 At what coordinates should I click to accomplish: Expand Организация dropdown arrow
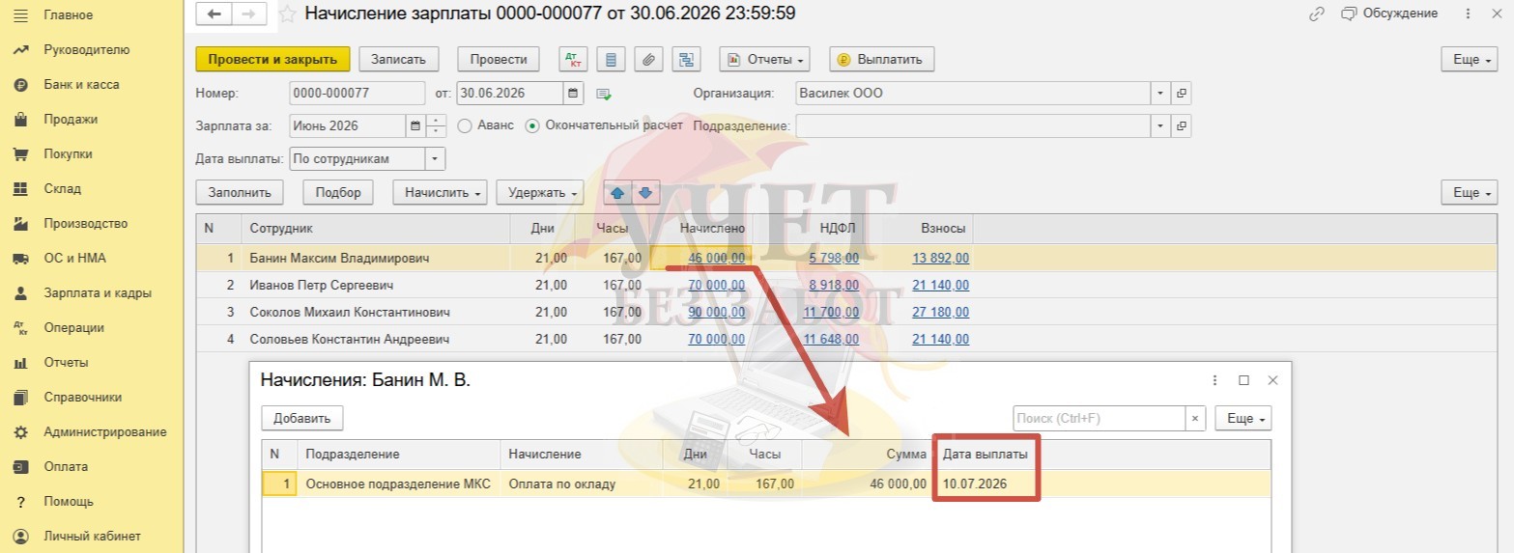pos(1159,94)
